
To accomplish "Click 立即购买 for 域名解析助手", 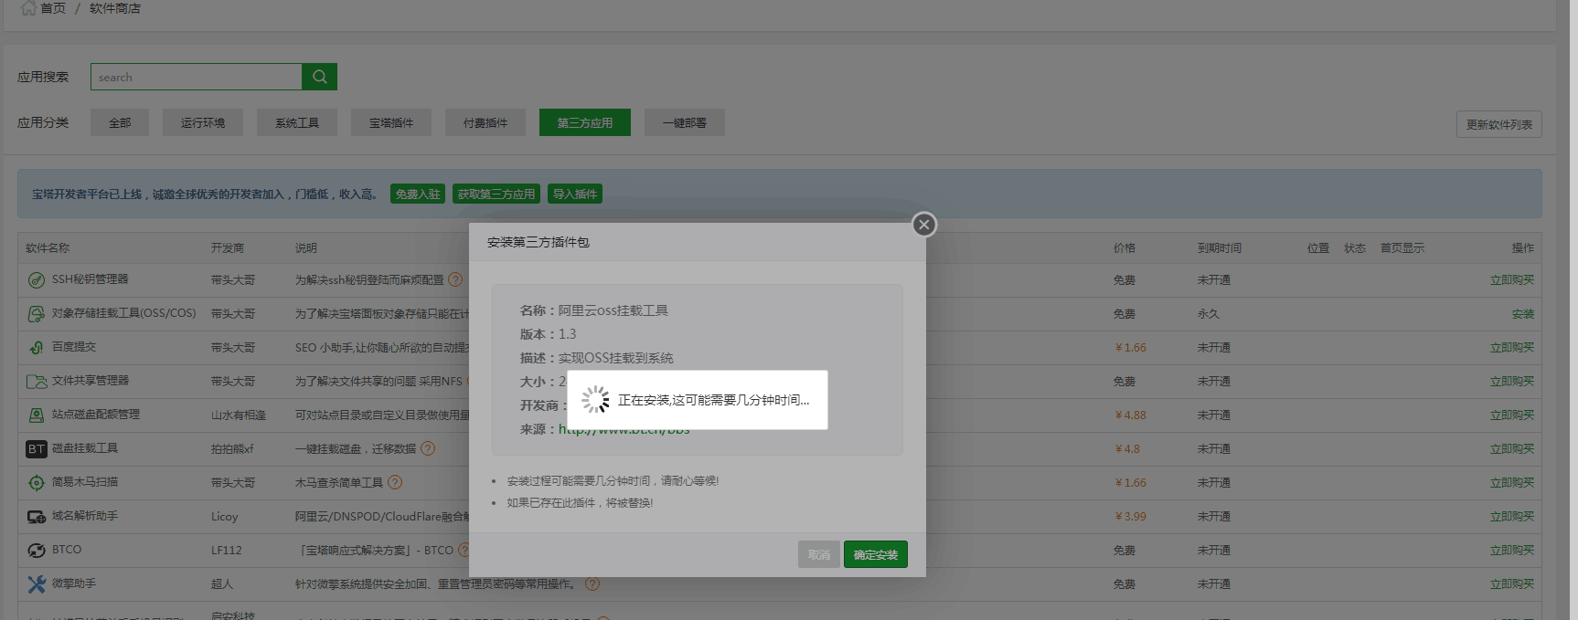I will [x=1512, y=516].
